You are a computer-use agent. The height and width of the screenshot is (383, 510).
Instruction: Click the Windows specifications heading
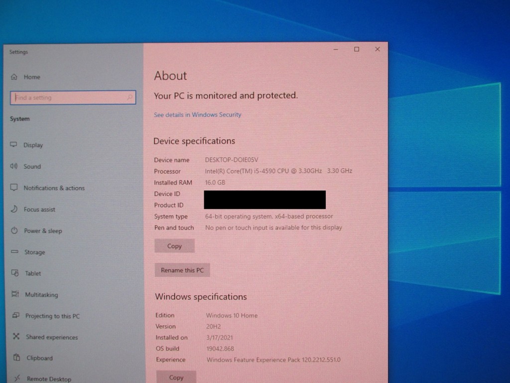coord(201,297)
